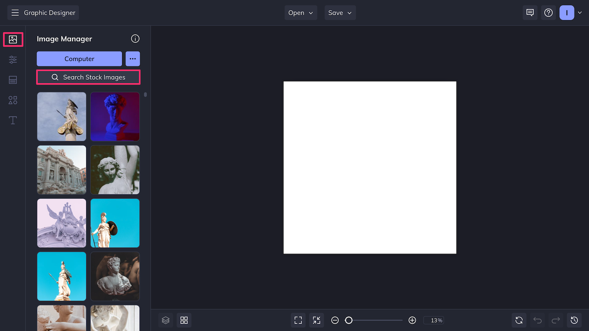Screen dimensions: 589x331
Task: Open the Save options dropdown
Action: point(340,12)
